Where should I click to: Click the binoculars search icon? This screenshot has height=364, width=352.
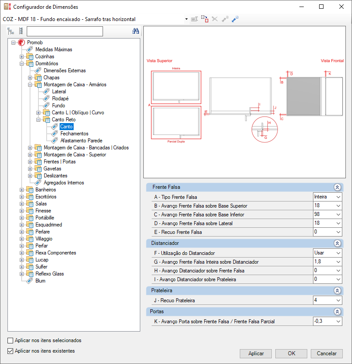[x=135, y=31]
